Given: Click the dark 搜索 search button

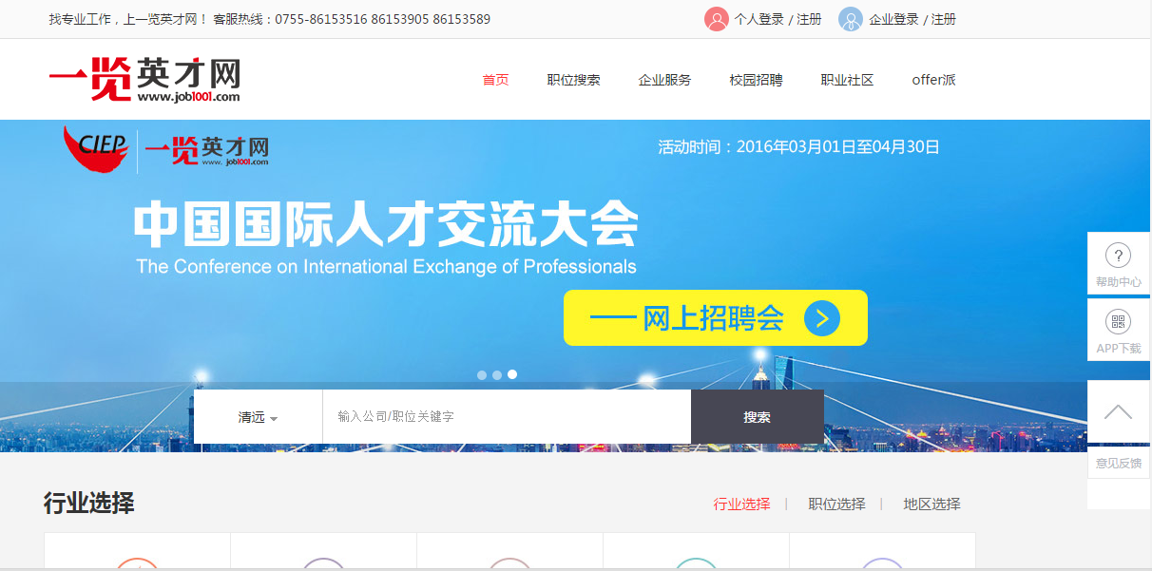Looking at the screenshot, I should pos(758,417).
